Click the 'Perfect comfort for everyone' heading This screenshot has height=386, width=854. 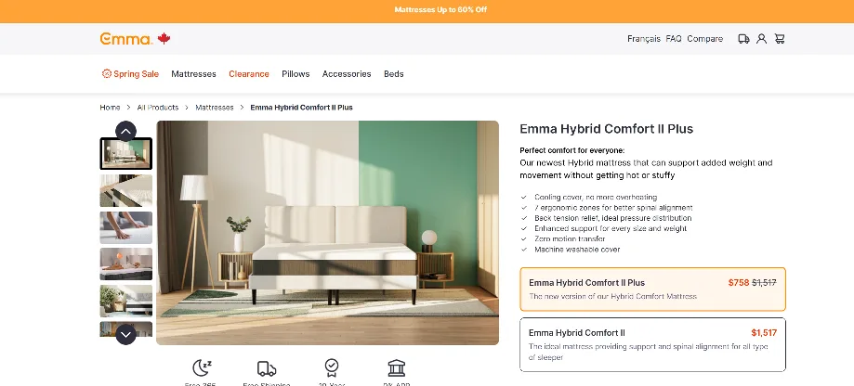572,150
